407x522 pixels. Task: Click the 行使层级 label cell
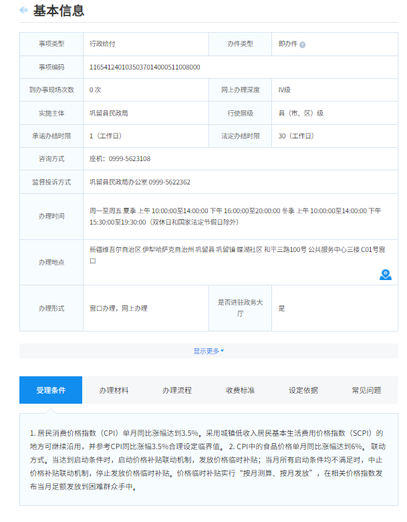[x=241, y=113]
